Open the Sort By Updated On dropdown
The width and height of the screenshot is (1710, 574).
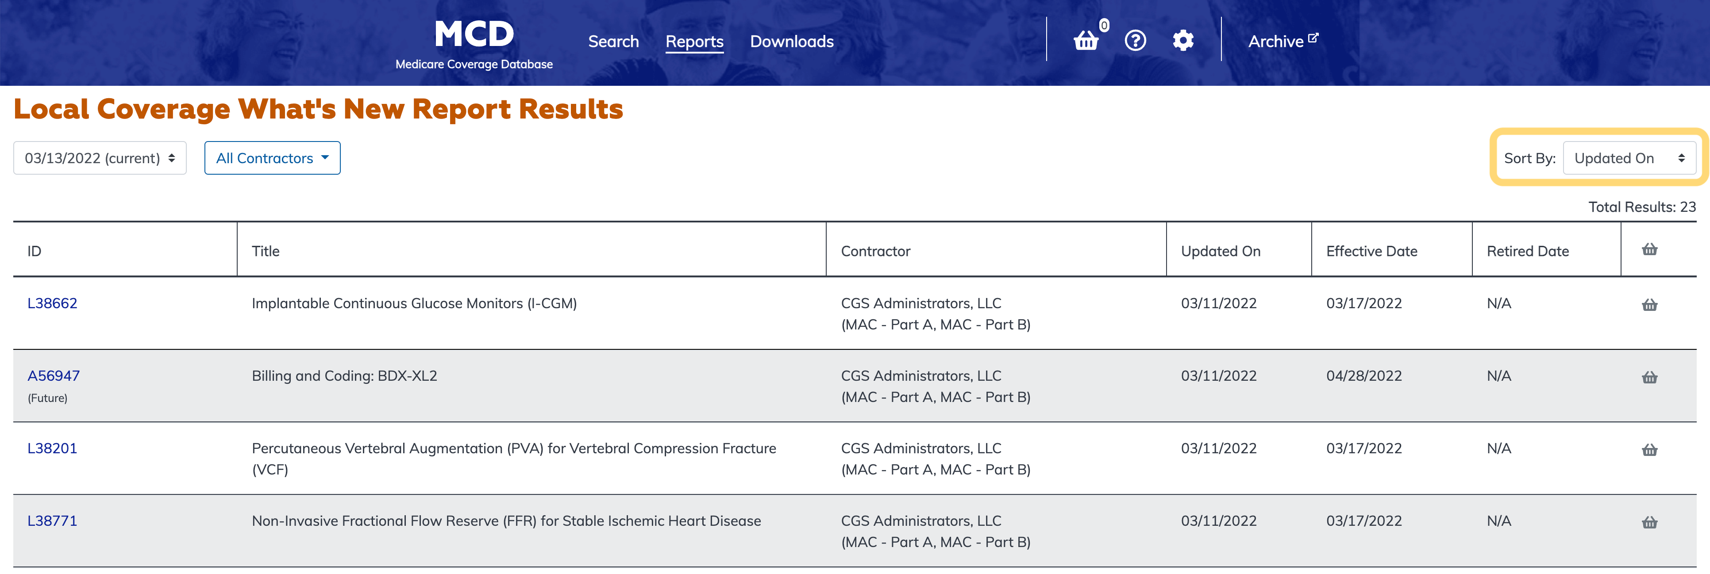pos(1629,158)
